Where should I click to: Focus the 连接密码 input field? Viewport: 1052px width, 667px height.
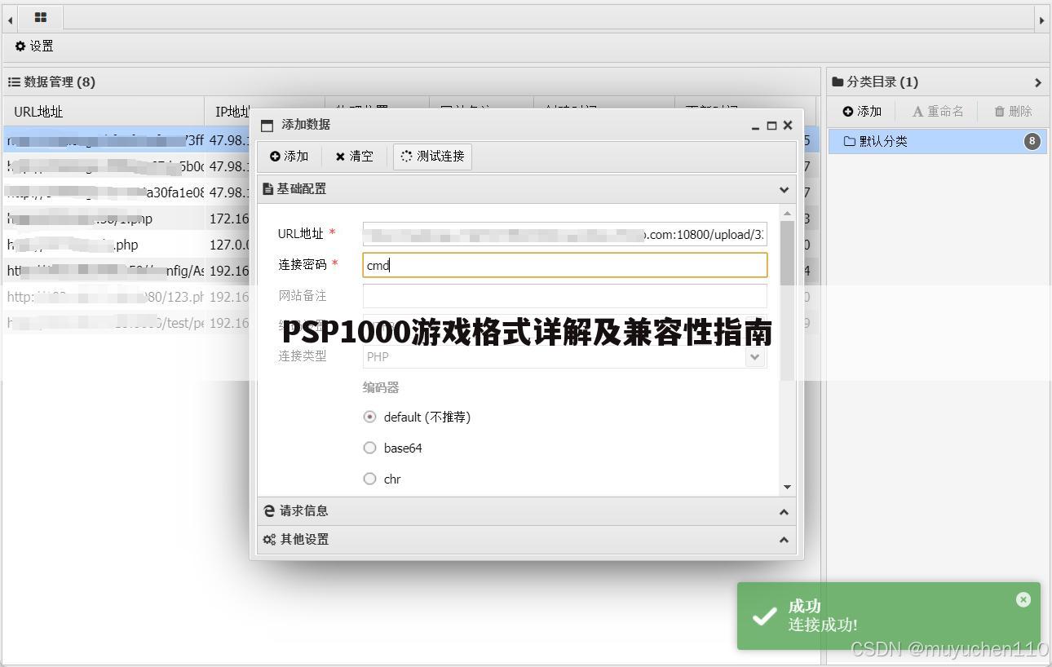pos(565,265)
